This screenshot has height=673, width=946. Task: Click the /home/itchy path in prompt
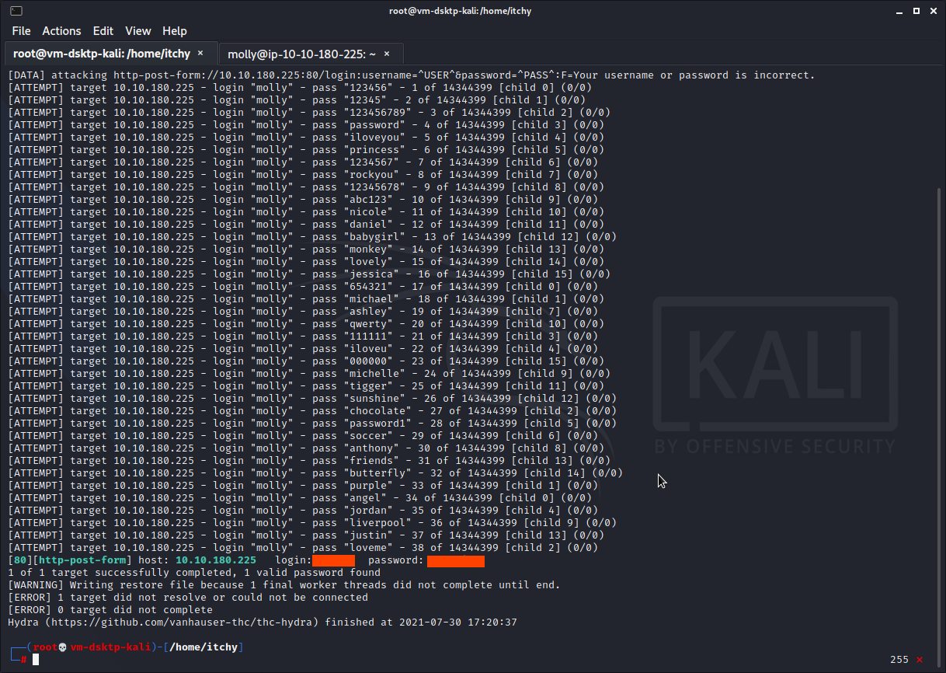[x=203, y=647]
